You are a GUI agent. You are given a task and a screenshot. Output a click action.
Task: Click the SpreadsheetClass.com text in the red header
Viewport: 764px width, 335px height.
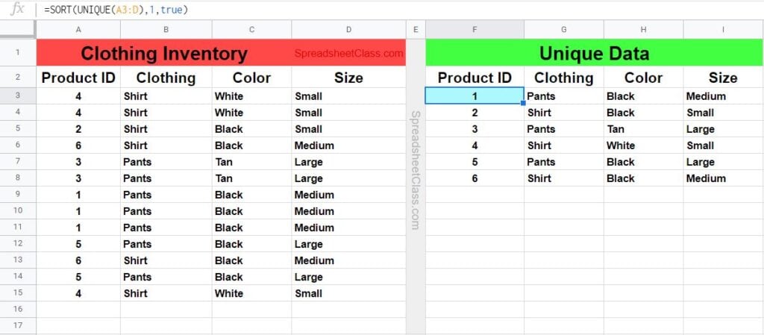348,54
